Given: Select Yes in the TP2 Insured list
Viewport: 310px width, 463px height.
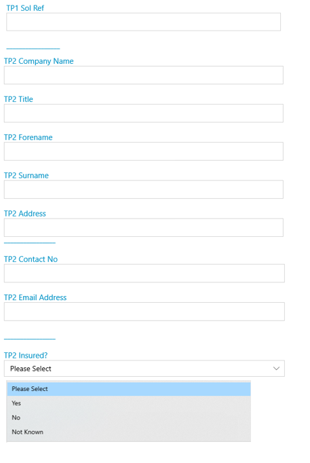Looking at the screenshot, I should click(129, 403).
